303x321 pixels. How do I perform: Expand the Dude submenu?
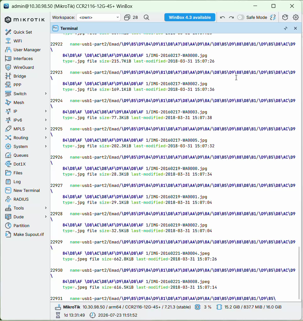coord(46,217)
